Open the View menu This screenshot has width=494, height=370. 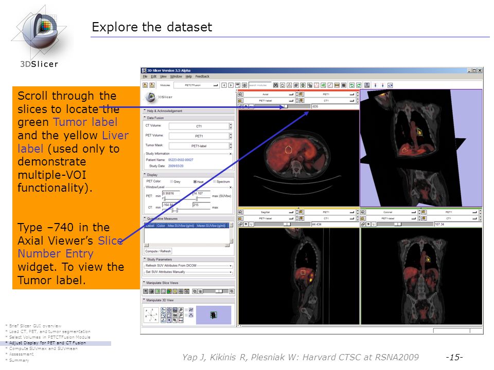coord(163,77)
